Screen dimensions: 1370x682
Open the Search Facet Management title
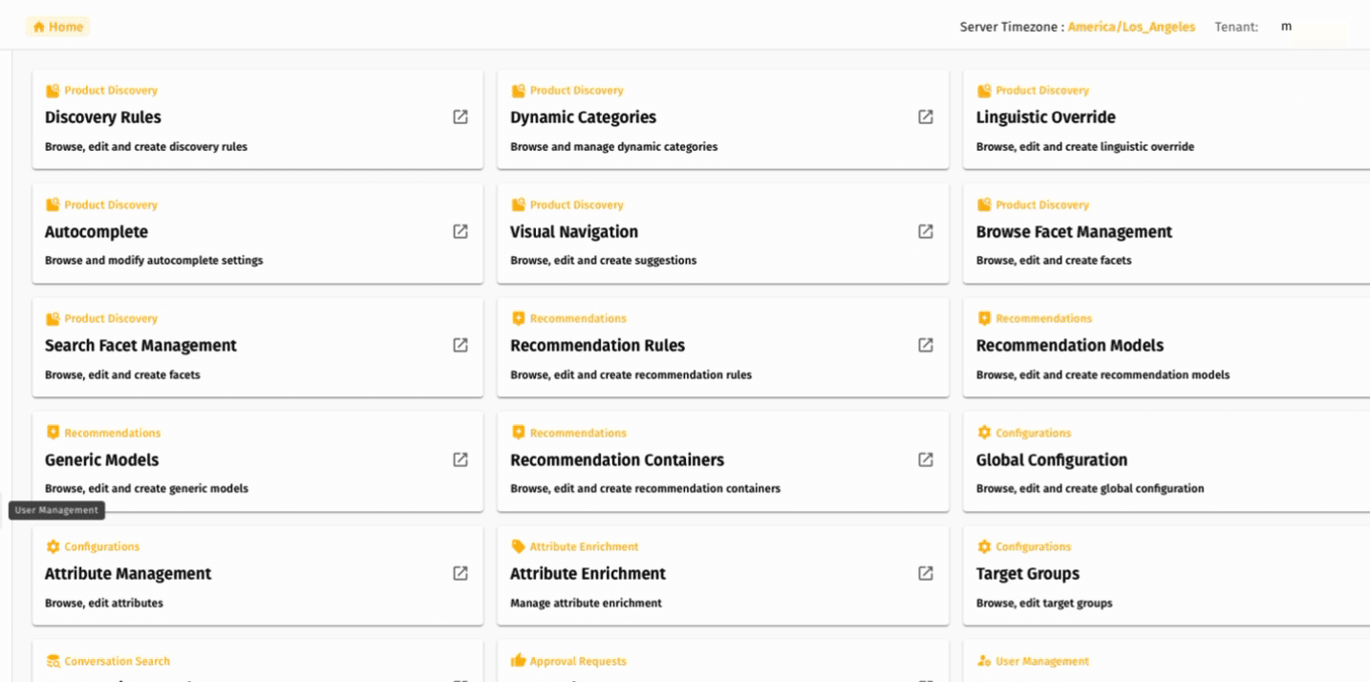pyautogui.click(x=140, y=346)
